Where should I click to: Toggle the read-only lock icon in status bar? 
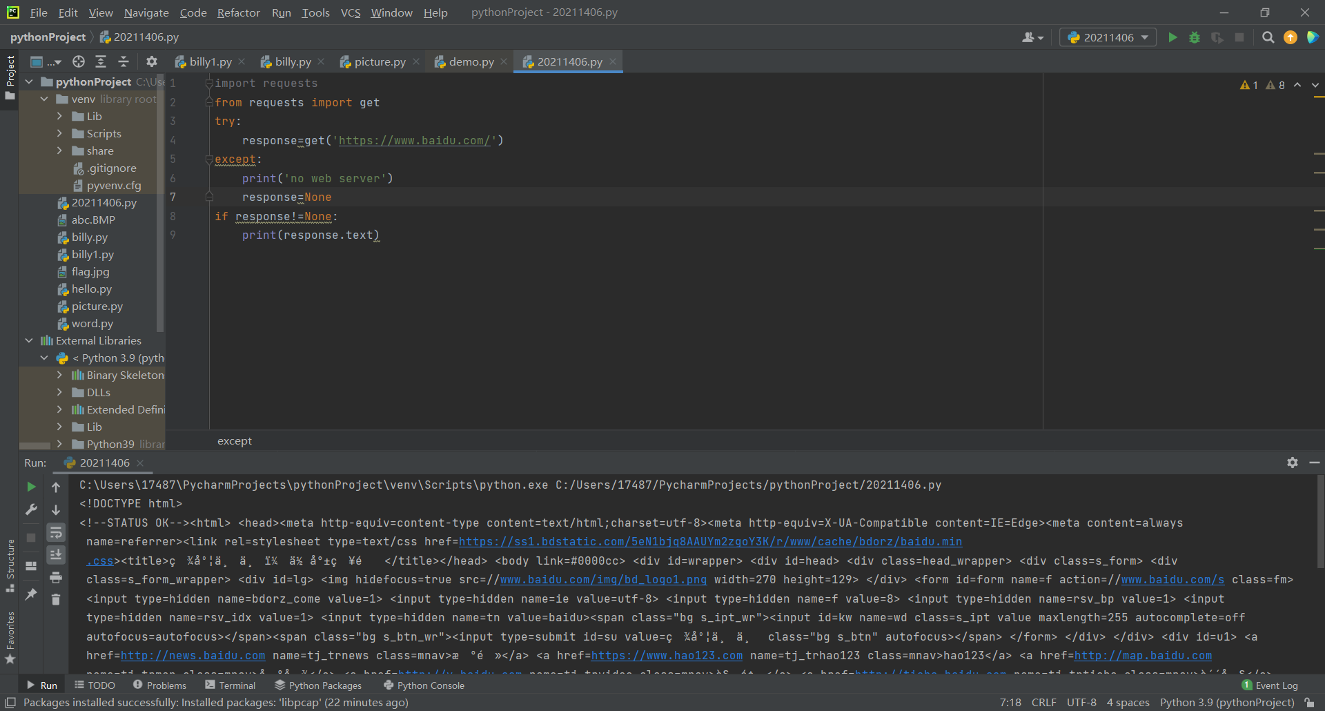pos(1310,702)
